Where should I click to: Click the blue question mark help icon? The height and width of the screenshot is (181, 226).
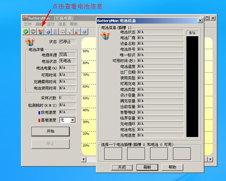[x=84, y=32]
